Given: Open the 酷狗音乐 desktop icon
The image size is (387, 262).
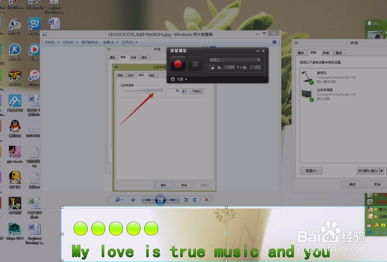Looking at the screenshot, I should click(15, 52).
